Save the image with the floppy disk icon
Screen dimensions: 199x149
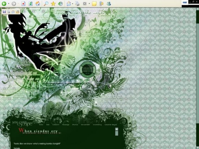[4, 12]
